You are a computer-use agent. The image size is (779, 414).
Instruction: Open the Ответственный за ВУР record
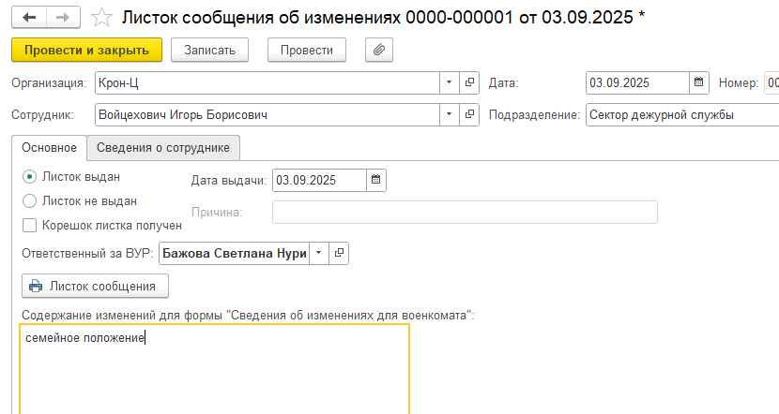pyautogui.click(x=339, y=253)
